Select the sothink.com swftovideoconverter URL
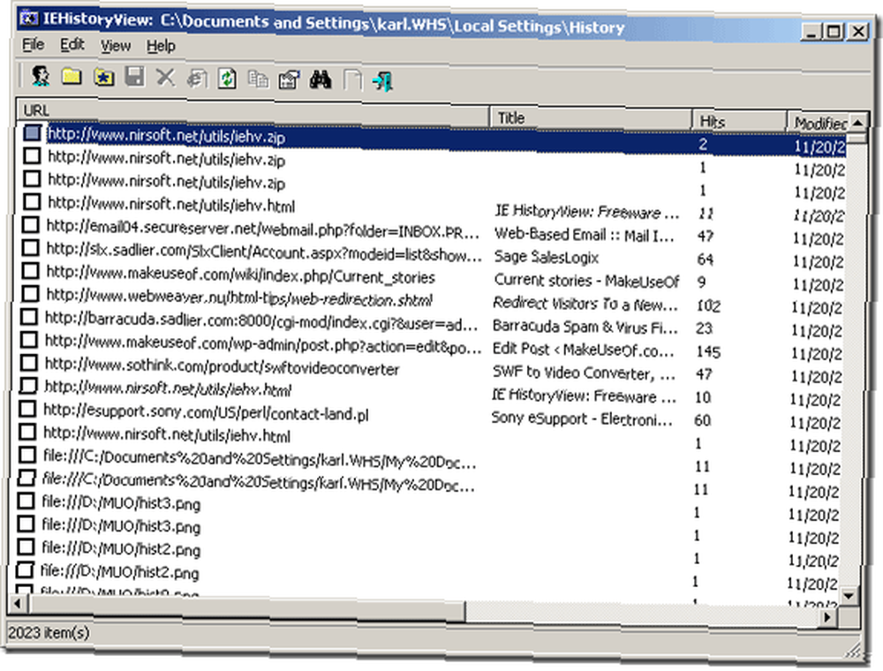The image size is (883, 671). coord(222,367)
